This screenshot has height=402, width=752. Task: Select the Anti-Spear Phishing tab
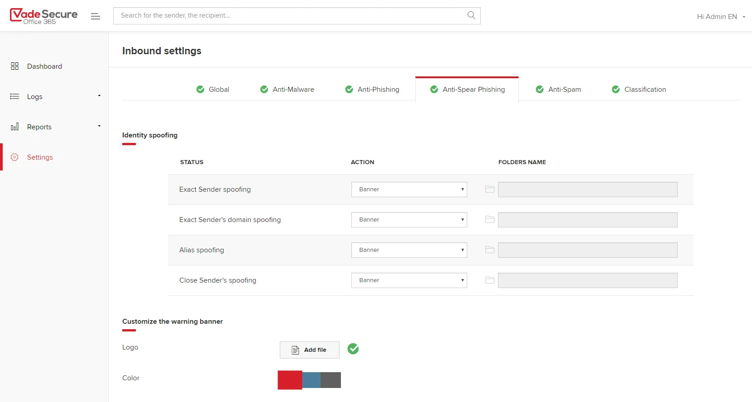(467, 89)
